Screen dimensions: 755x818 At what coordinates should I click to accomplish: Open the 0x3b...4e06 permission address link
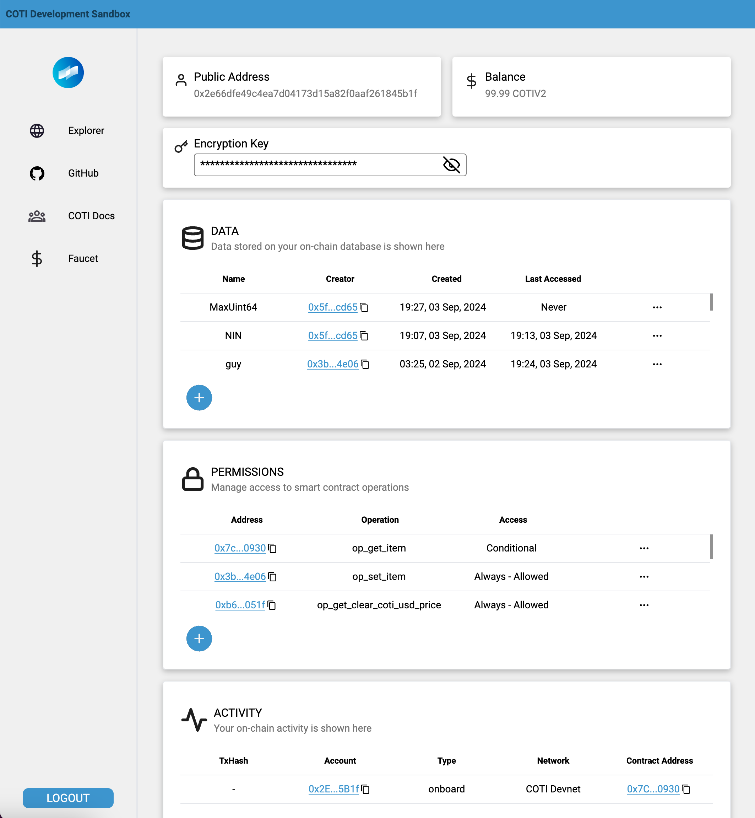tap(240, 576)
